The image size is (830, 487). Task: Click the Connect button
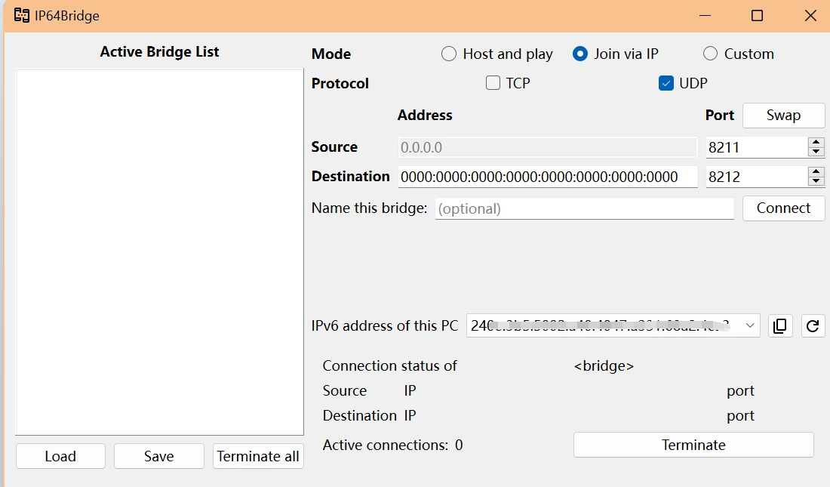[x=783, y=208]
